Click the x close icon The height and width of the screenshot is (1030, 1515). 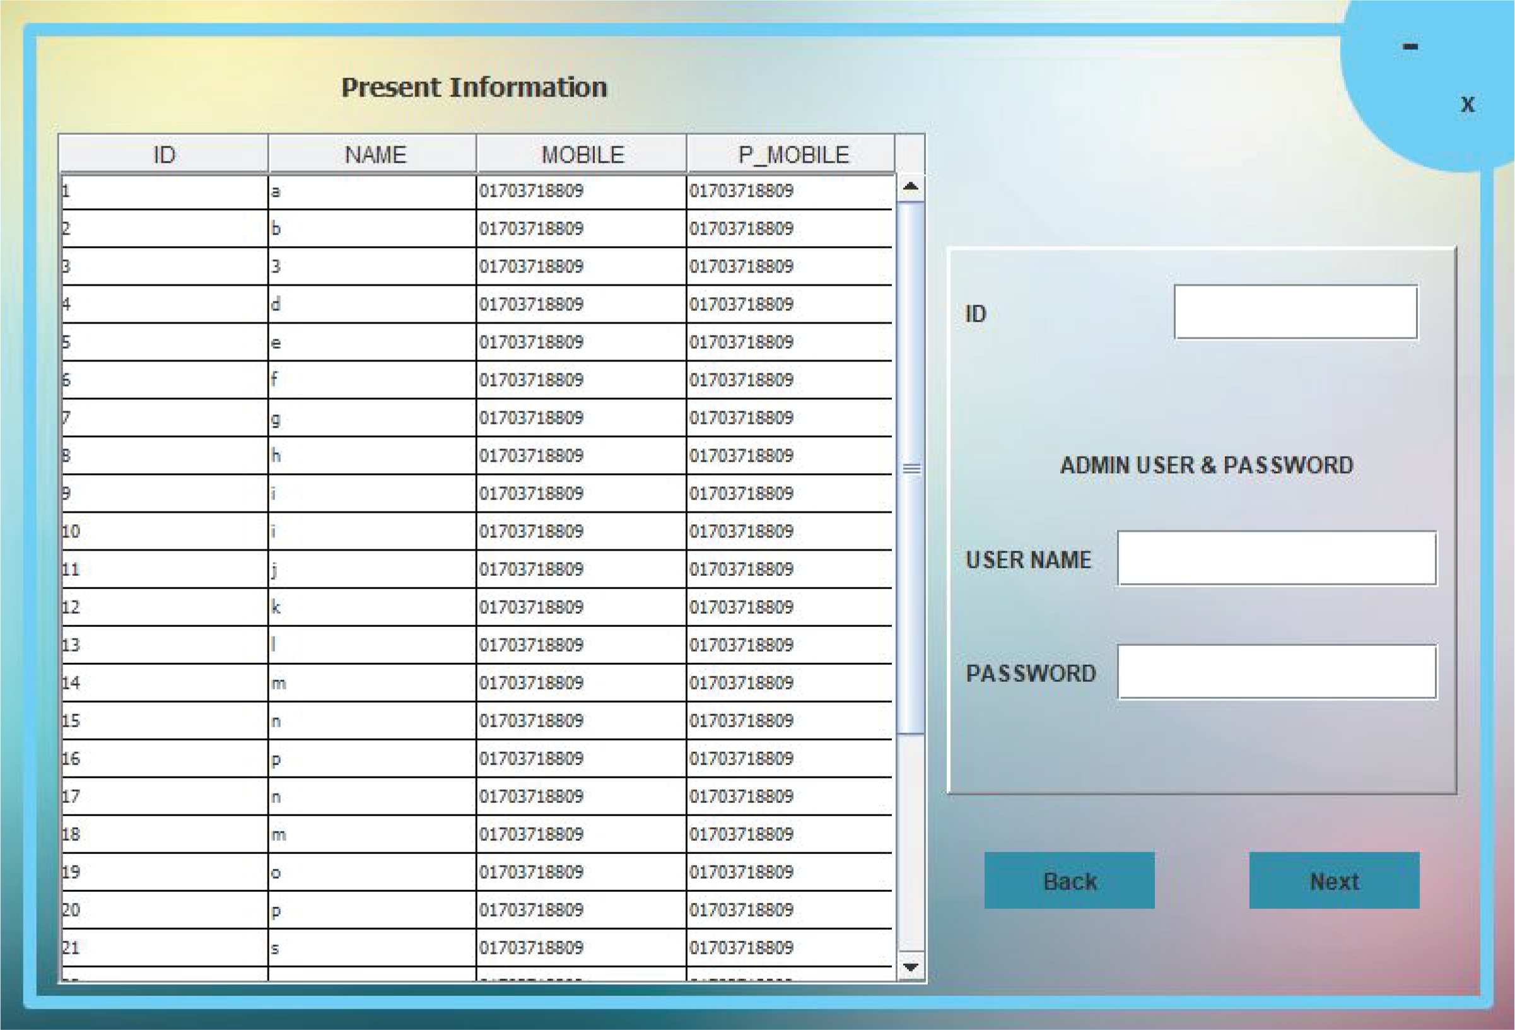click(x=1468, y=104)
